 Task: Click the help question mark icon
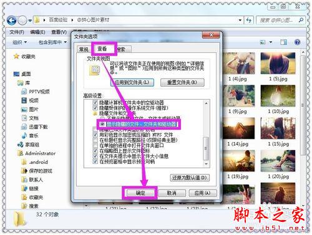tap(297, 42)
